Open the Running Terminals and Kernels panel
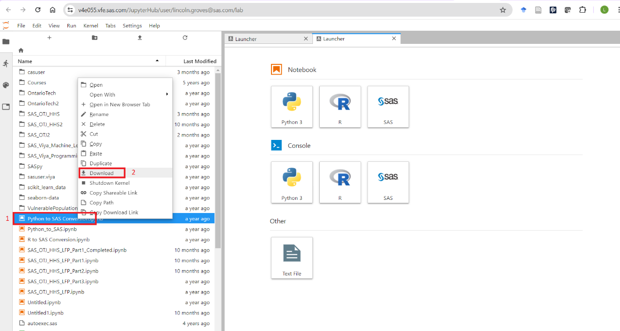This screenshot has height=331, width=620. pos(6,63)
